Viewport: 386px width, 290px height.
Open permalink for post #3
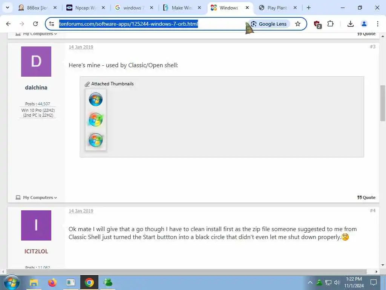[373, 46]
